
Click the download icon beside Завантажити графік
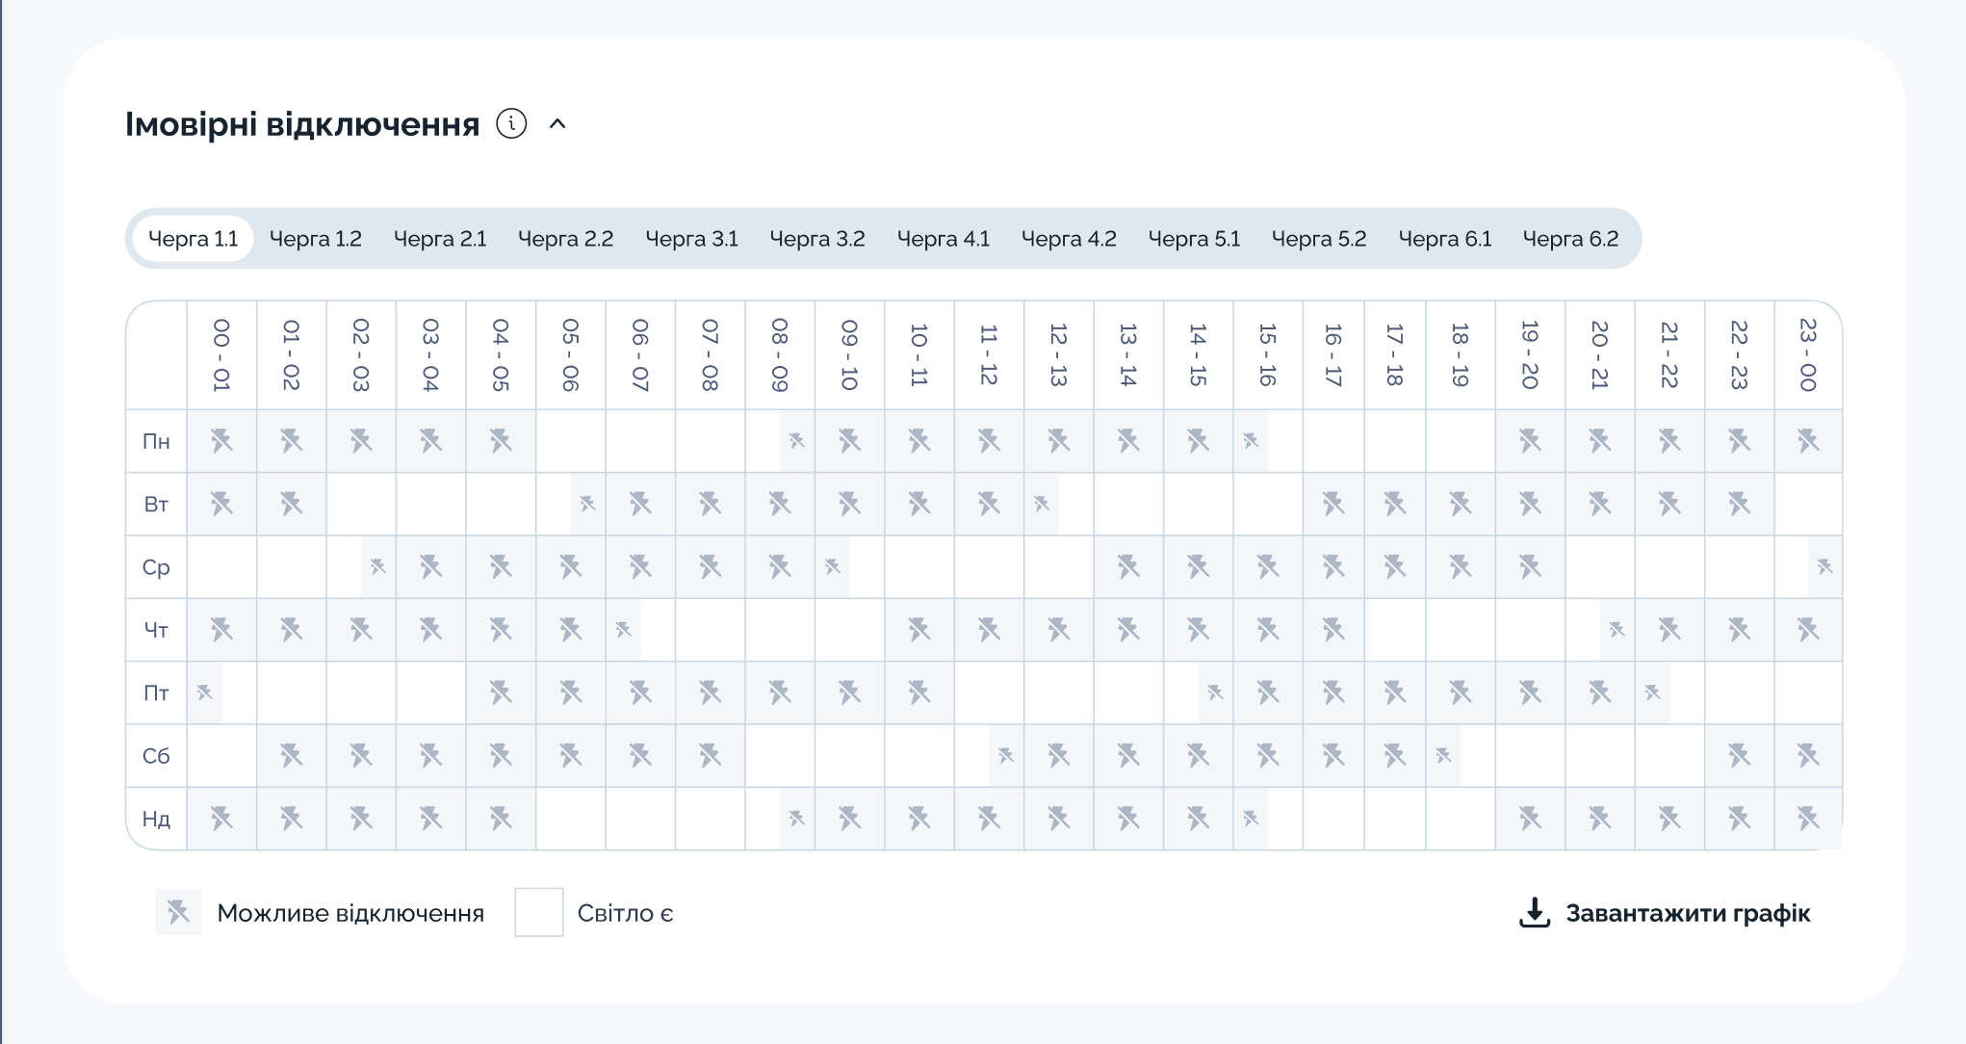click(x=1534, y=913)
